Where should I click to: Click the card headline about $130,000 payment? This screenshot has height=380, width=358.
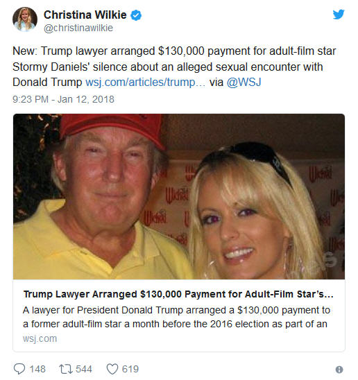point(178,294)
